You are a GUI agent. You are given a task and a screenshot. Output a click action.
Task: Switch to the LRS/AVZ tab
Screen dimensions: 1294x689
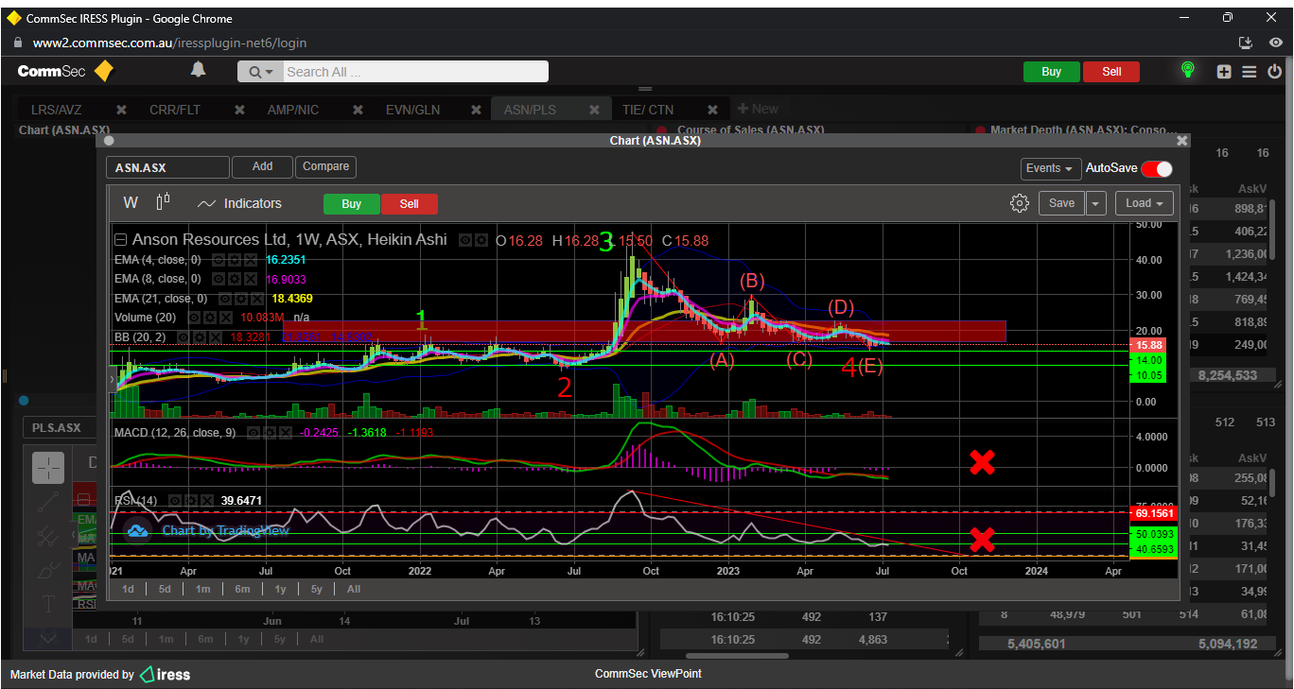(x=56, y=110)
